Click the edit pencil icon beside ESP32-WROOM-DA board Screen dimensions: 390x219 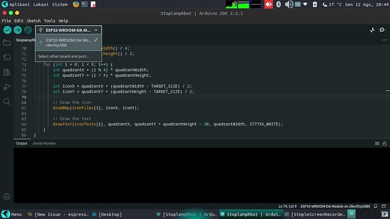coord(96,40)
